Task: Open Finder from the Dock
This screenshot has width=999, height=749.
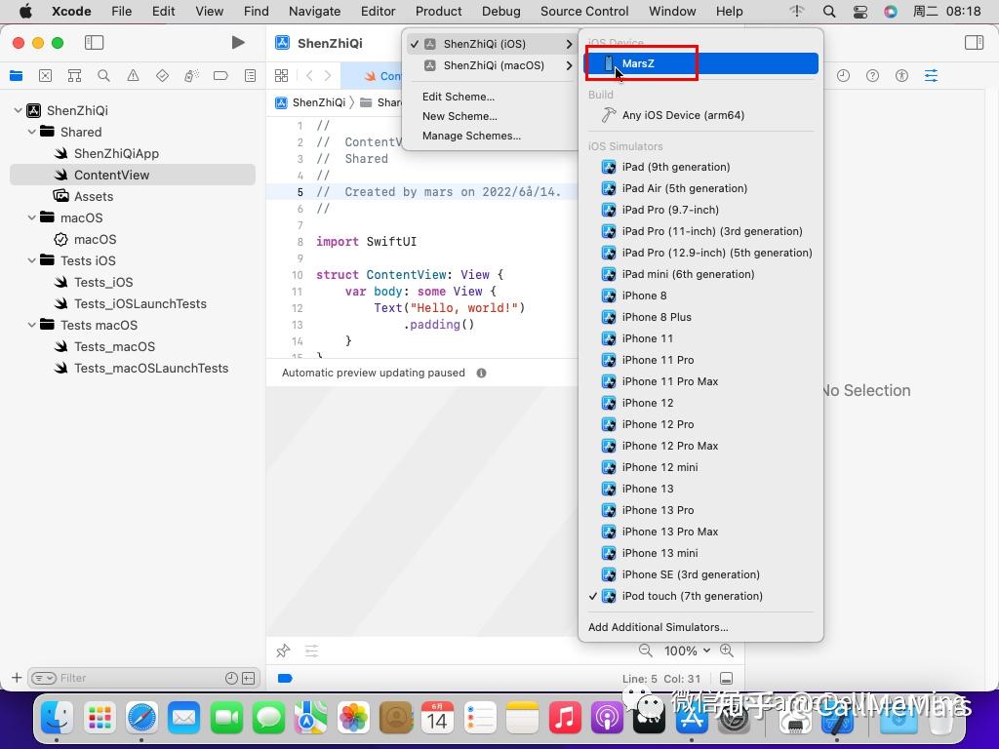Action: coord(57,719)
